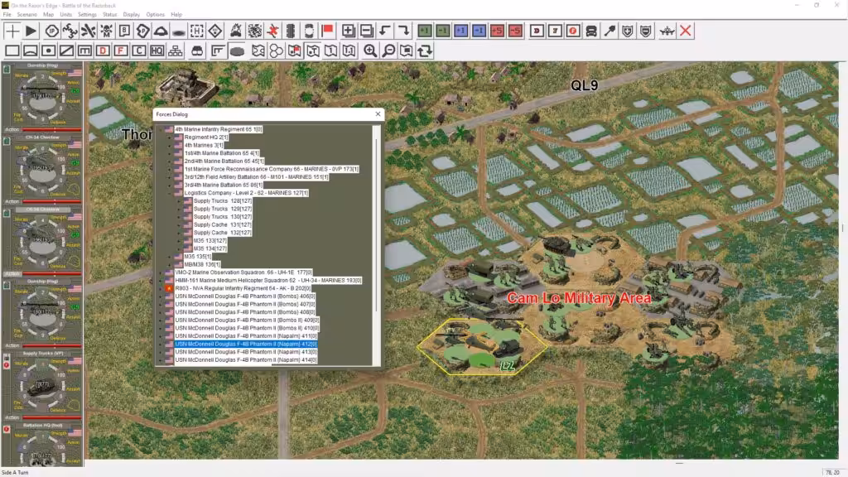Expand R803 NVA Regular Infantry Regiment node
This screenshot has width=848, height=477.
click(160, 288)
